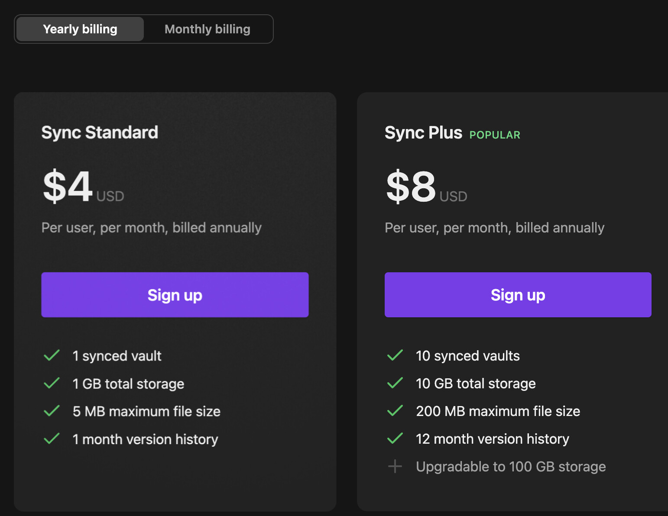Viewport: 668px width, 516px height.
Task: Select the Yearly billing option
Action: coord(80,29)
